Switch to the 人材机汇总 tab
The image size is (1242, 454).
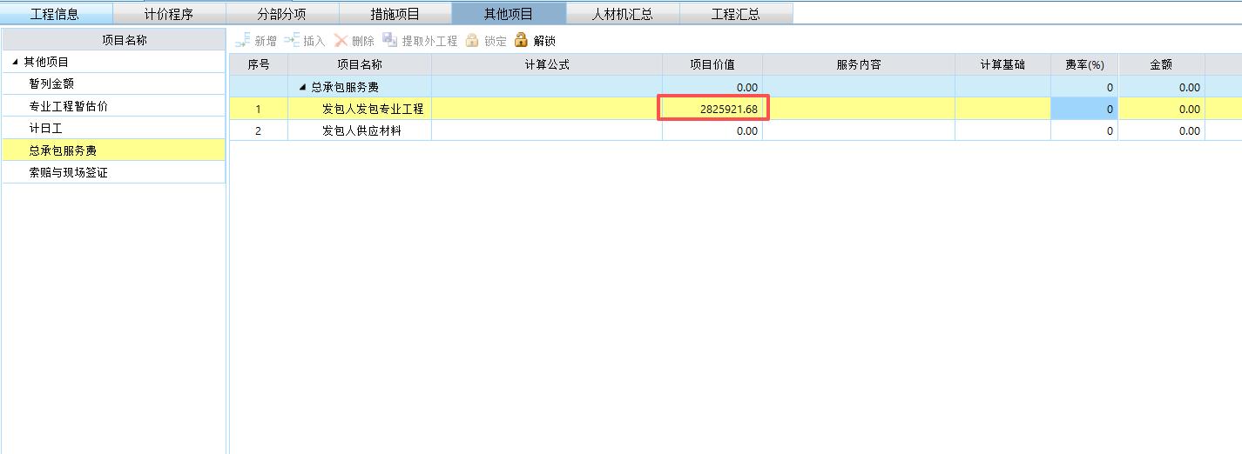tap(622, 14)
